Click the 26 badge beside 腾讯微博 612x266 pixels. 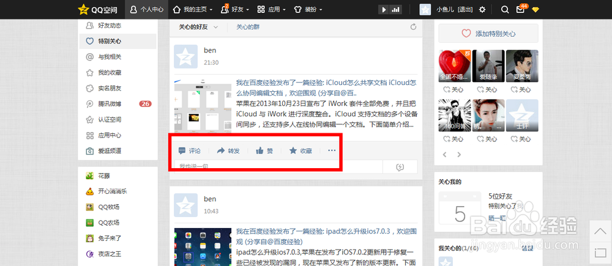coord(145,104)
